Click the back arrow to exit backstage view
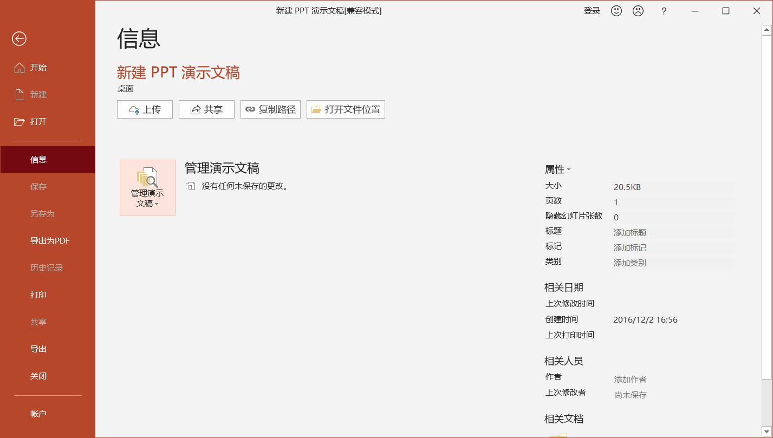Screen dimensions: 773x438 (19, 39)
